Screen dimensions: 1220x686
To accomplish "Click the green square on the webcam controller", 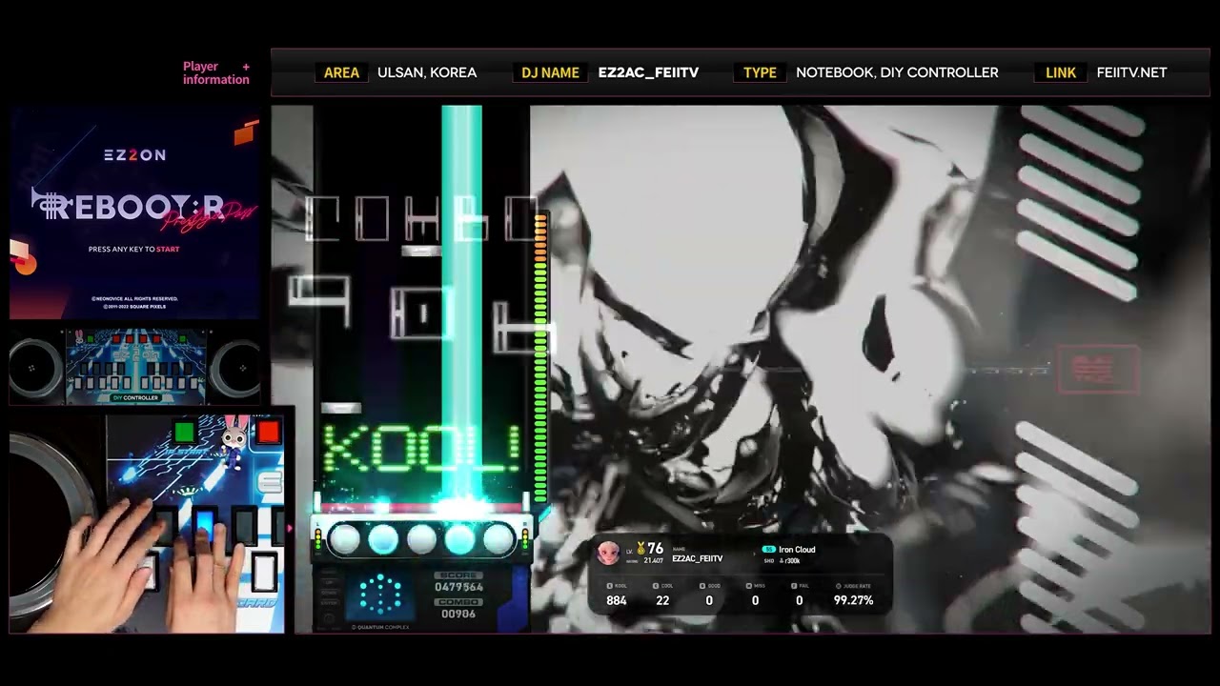I will [184, 433].
